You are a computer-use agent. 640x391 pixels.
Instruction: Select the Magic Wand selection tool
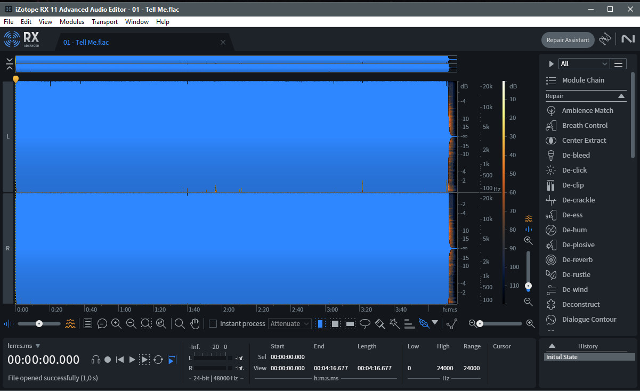394,323
